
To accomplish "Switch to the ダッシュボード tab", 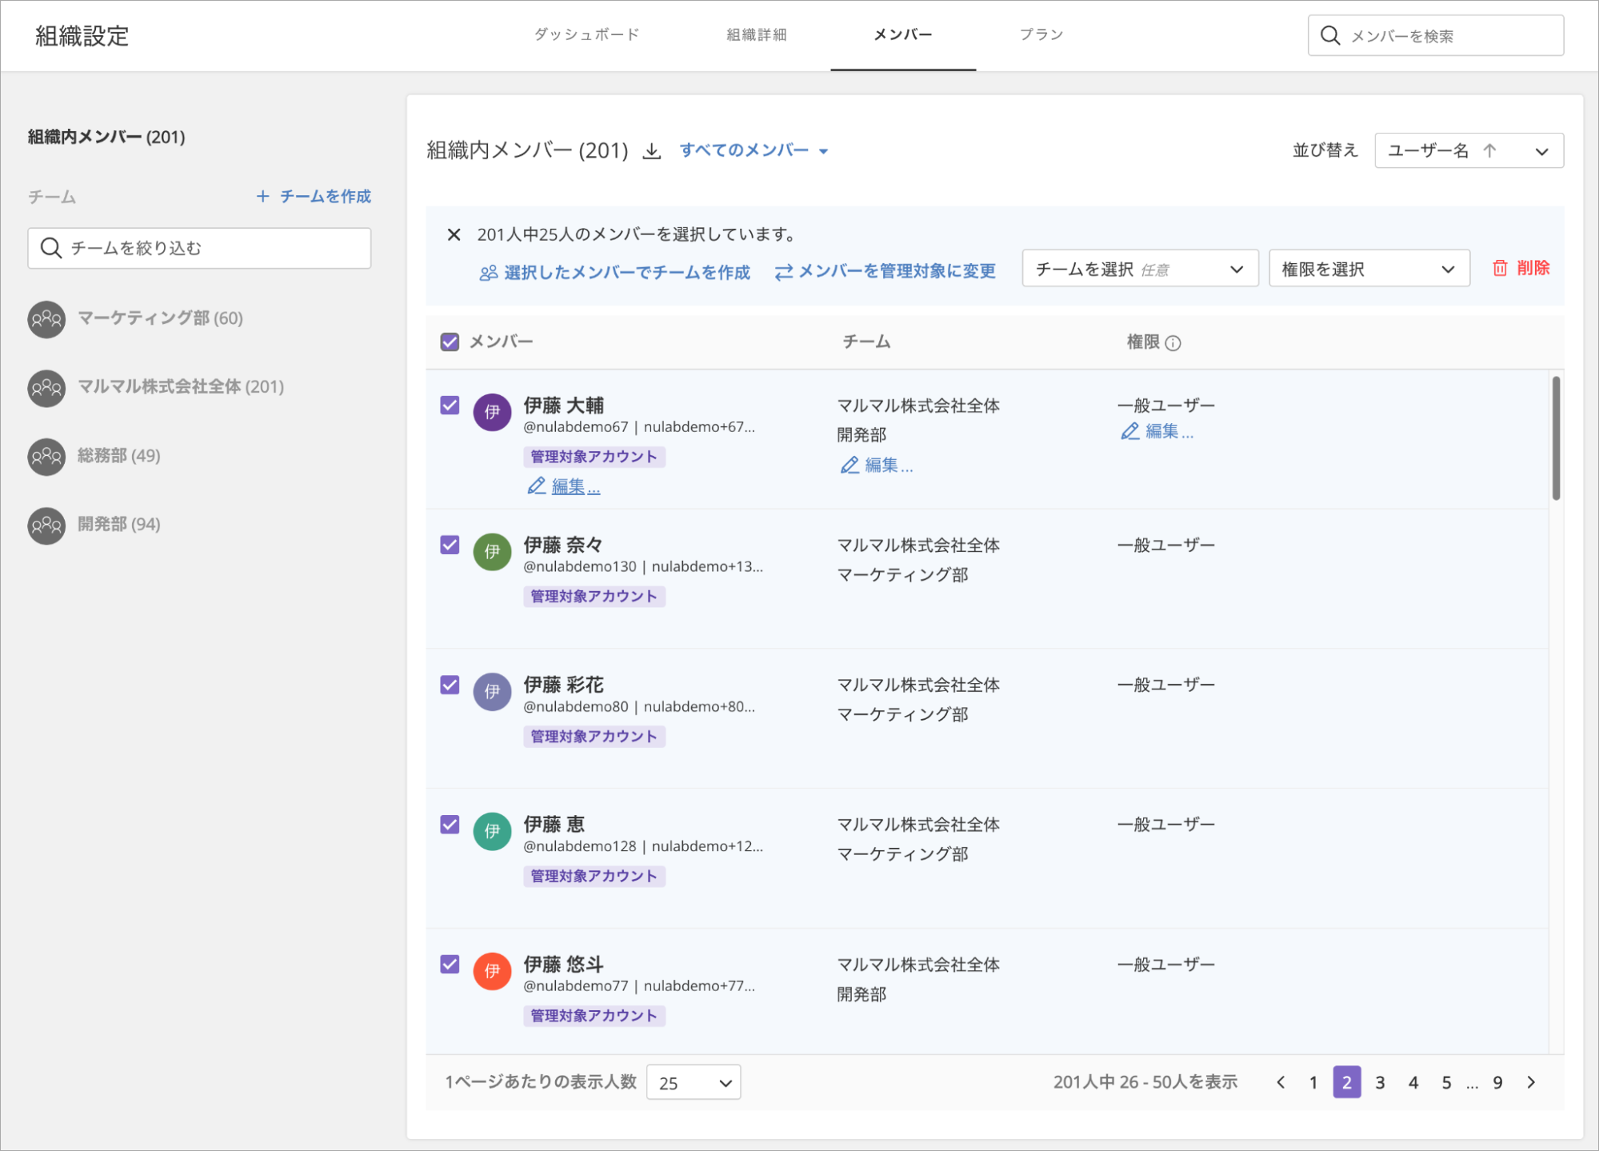I will click(x=586, y=35).
